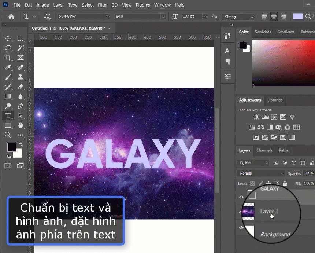315x253 pixels.
Task: Toggle visibility of the Background layer
Action: [x=241, y=228]
